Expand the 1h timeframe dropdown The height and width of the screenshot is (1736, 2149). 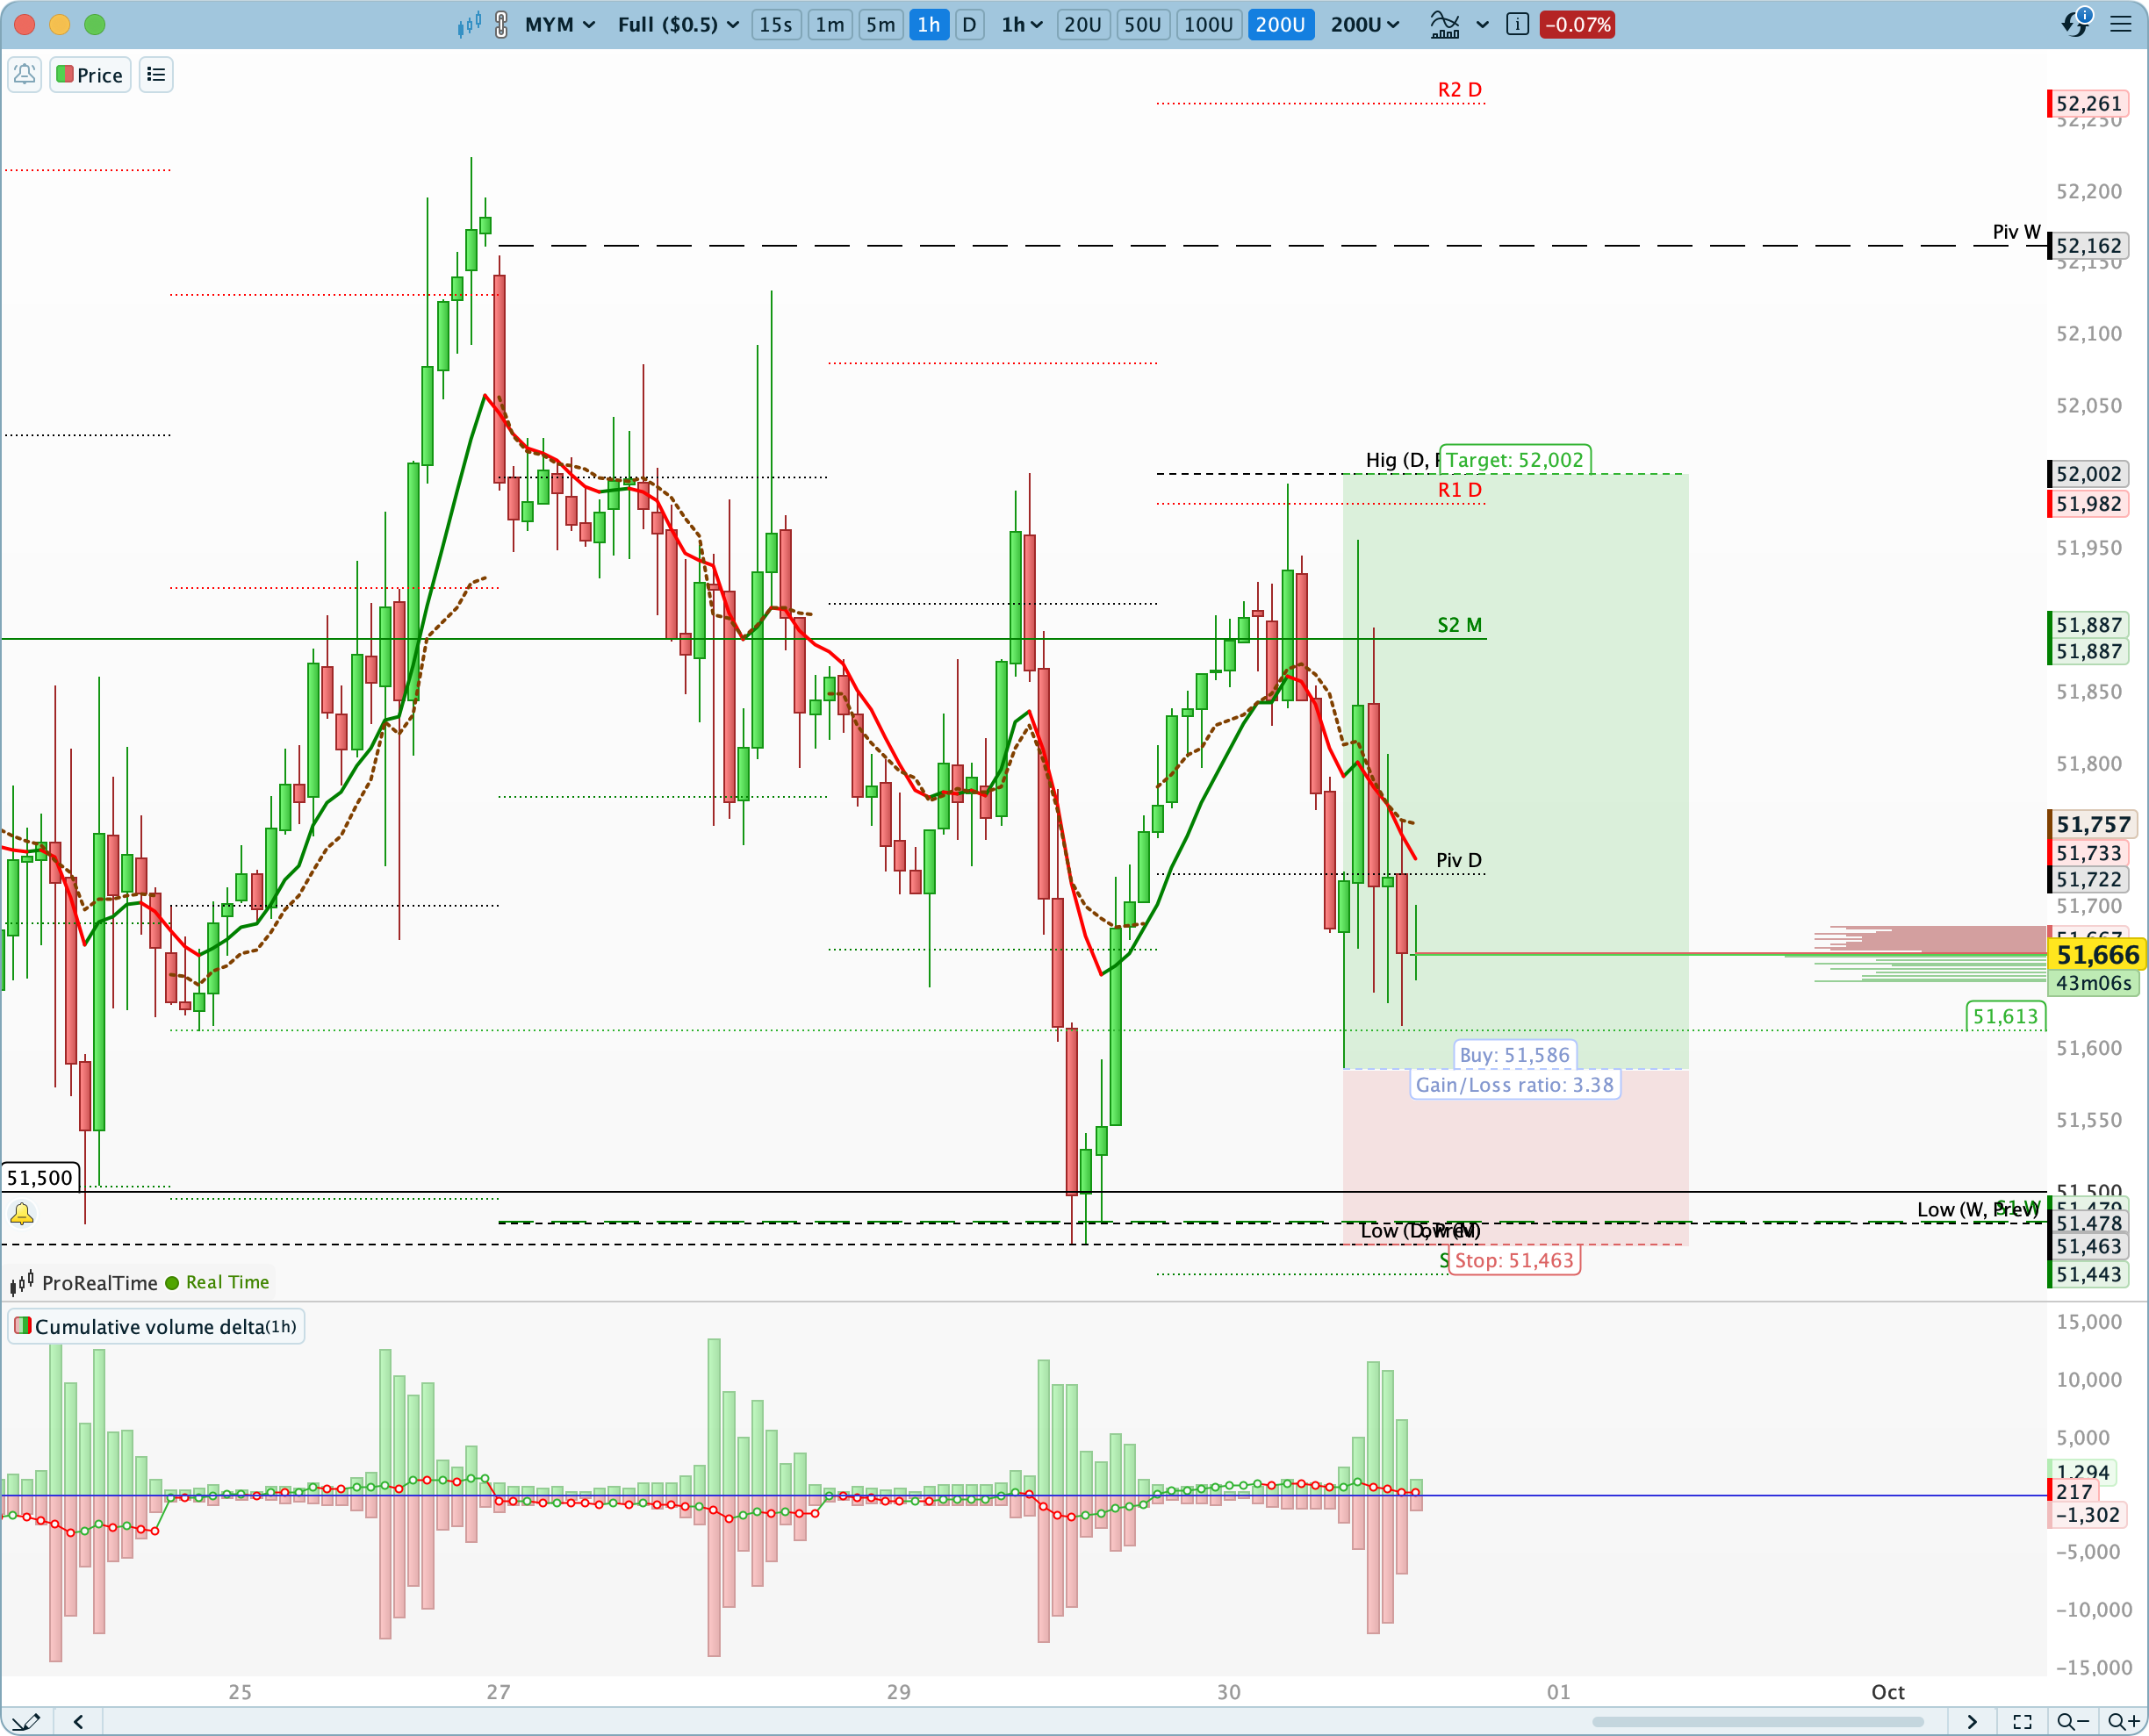(x=1022, y=24)
